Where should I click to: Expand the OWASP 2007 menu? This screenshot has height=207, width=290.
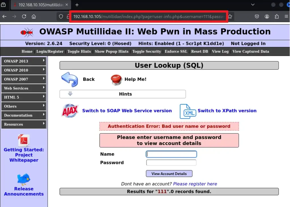coord(24,79)
